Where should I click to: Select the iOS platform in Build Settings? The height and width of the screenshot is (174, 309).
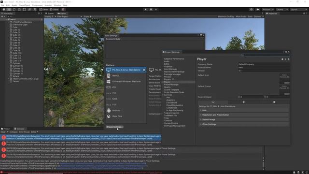pos(126,87)
